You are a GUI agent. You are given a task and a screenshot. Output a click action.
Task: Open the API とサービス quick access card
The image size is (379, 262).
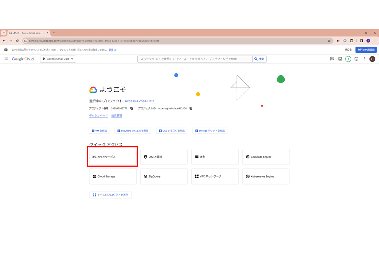click(x=113, y=157)
